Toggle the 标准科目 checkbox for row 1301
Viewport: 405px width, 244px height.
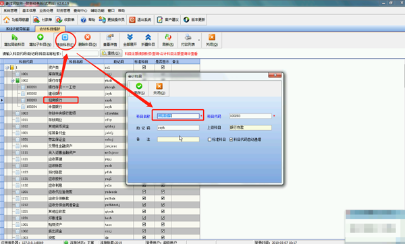coord(144,224)
